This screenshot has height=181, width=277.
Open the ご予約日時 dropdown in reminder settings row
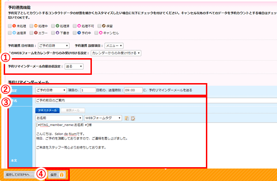(x=51, y=90)
